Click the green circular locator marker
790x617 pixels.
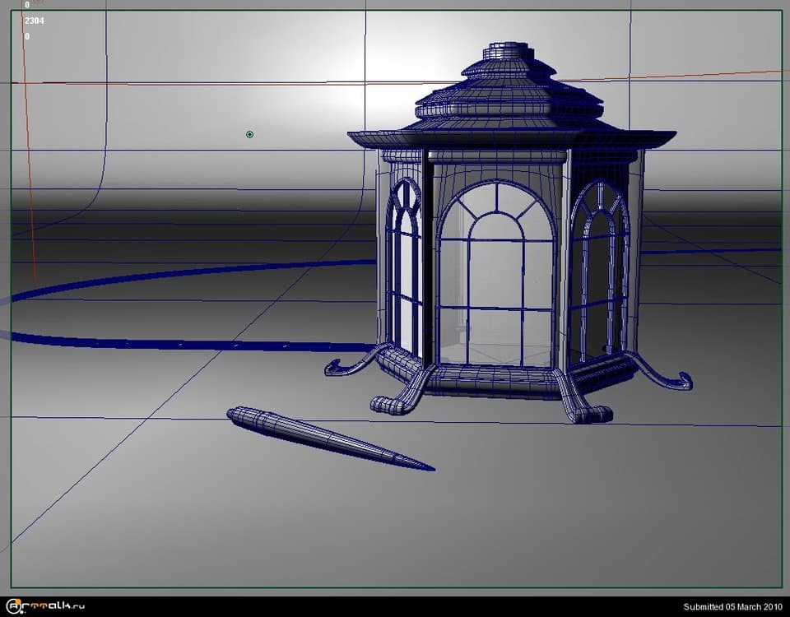pos(249,134)
